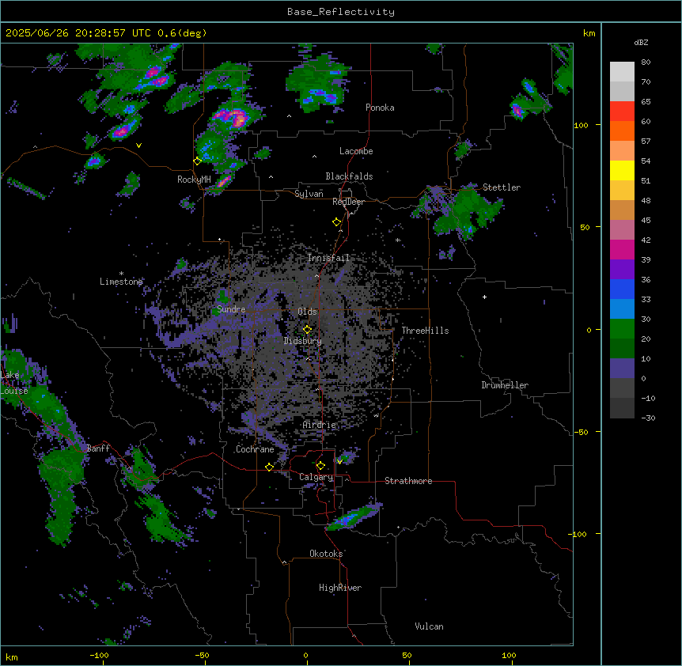Click the km unit label at top right
Image resolution: width=682 pixels, height=666 pixels.
pyautogui.click(x=589, y=33)
